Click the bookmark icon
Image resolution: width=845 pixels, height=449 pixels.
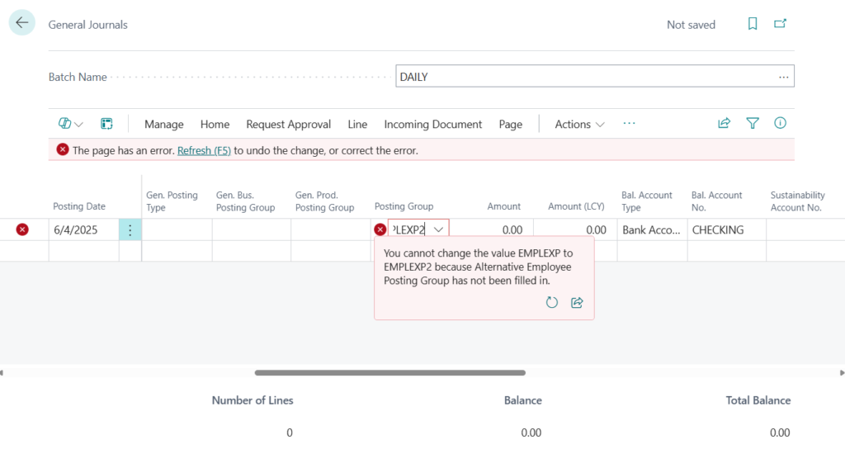pos(753,24)
